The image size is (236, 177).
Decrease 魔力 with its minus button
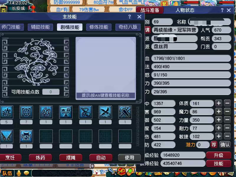tap(227, 112)
